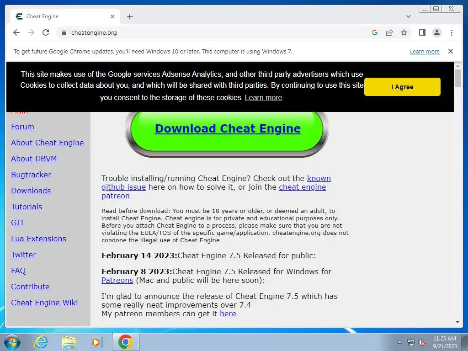This screenshot has height=351, width=468.
Task: Open About Cheat Engine link
Action: coord(48,143)
